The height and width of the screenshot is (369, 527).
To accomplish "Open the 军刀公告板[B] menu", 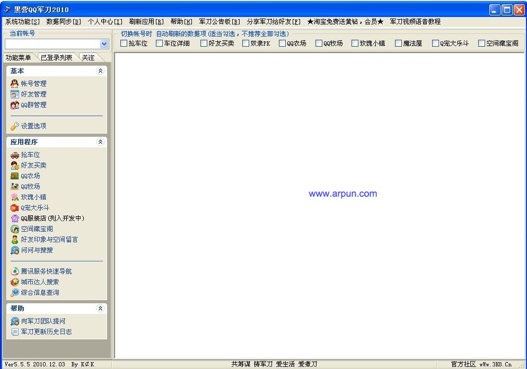I will point(219,22).
